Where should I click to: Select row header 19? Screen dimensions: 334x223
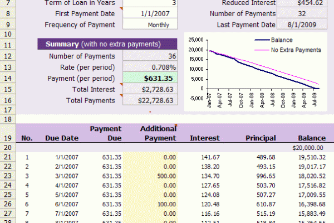coord(8,137)
